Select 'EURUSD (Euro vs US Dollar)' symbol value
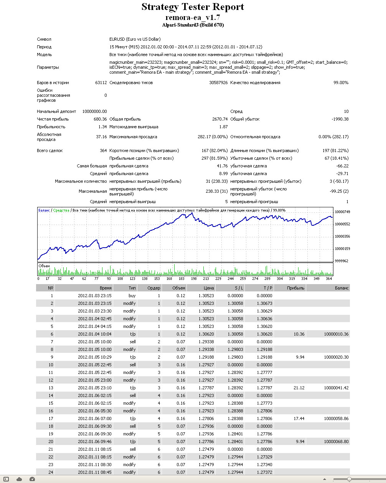386x483 pixels. (x=135, y=39)
